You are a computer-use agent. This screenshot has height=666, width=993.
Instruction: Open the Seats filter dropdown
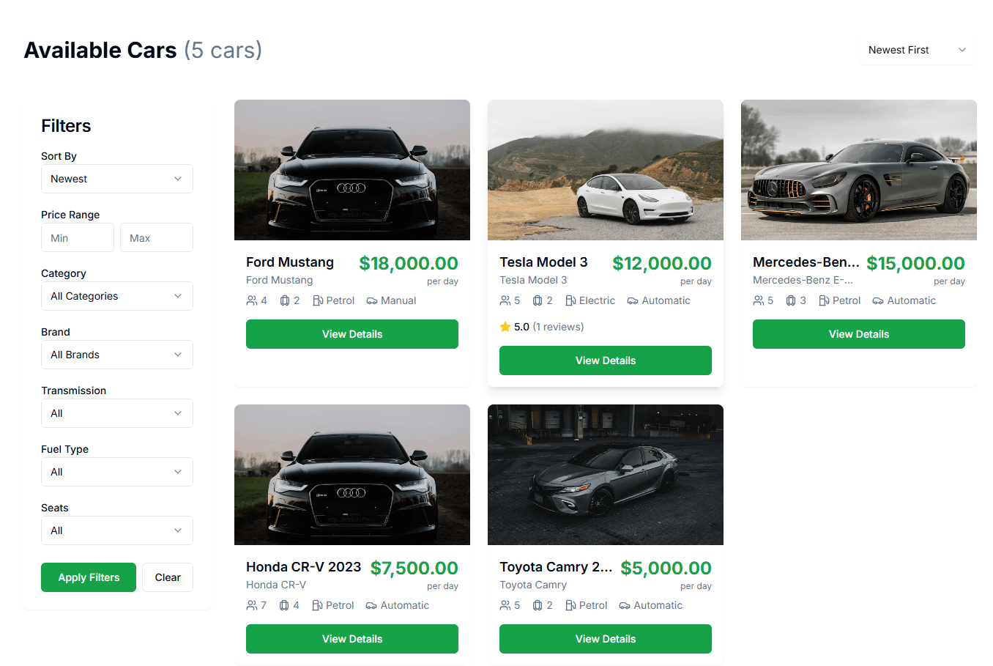pos(116,530)
